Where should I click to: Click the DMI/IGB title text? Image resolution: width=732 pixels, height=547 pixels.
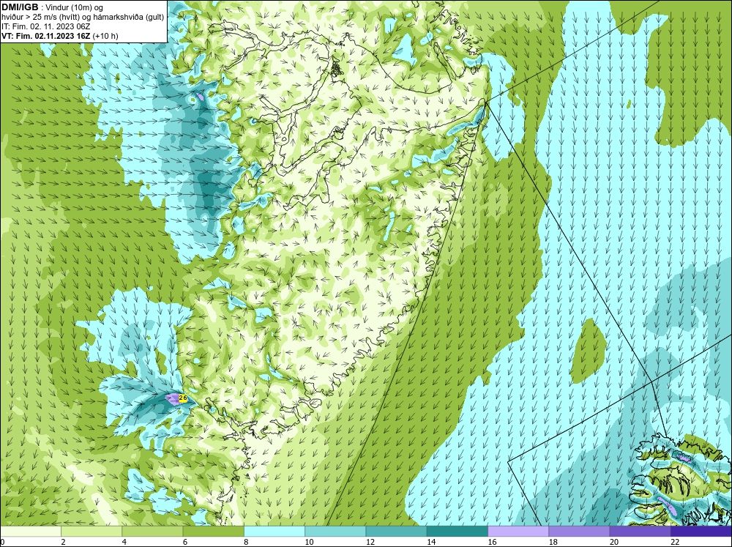pyautogui.click(x=20, y=7)
